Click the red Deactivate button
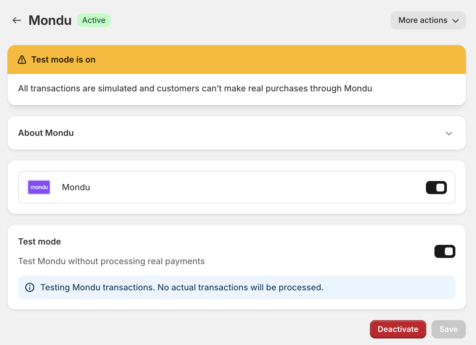Image resolution: width=476 pixels, height=345 pixels. (398, 329)
